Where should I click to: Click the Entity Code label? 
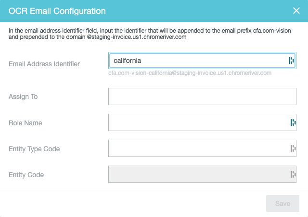(26, 175)
